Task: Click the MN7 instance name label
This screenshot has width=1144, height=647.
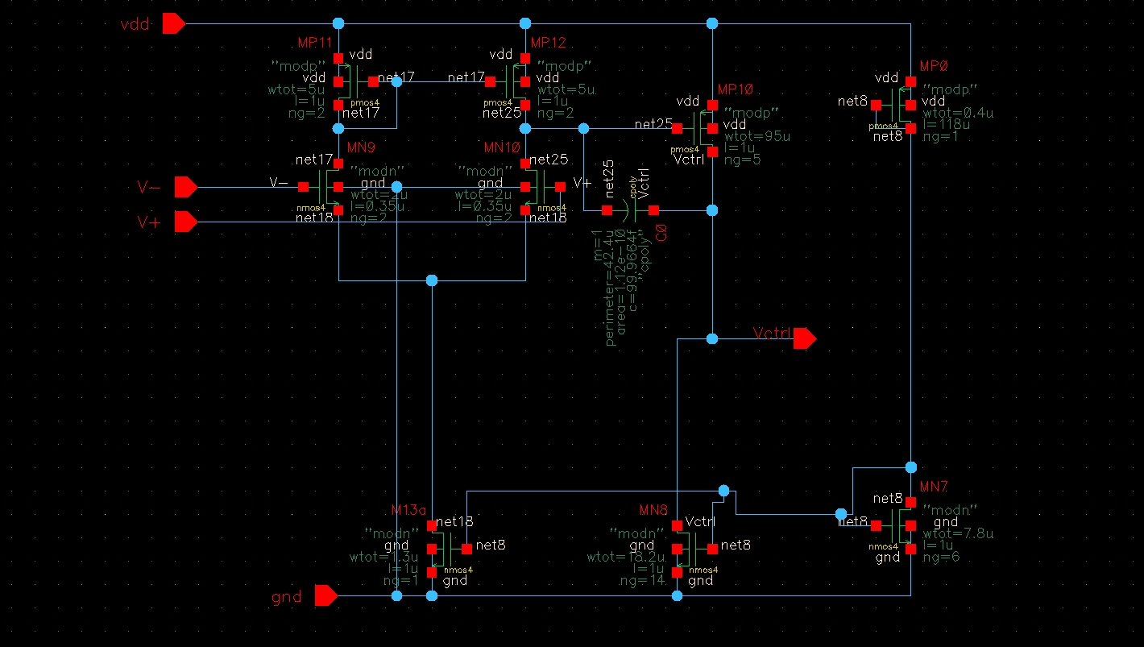Action: 934,487
